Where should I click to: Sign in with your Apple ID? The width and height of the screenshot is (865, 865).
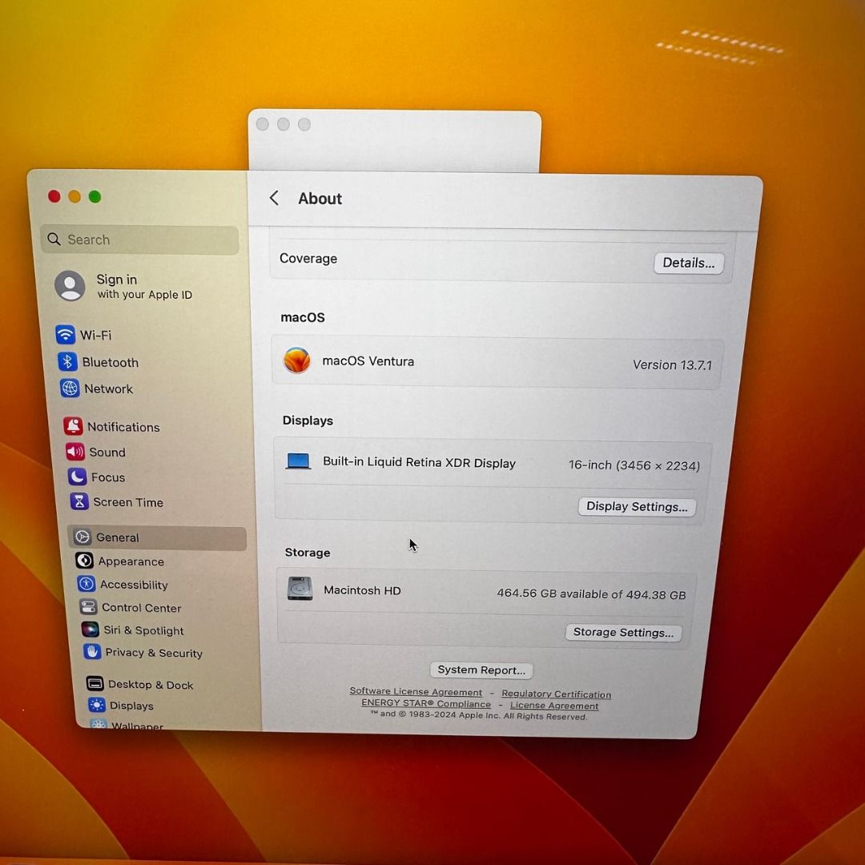[125, 286]
